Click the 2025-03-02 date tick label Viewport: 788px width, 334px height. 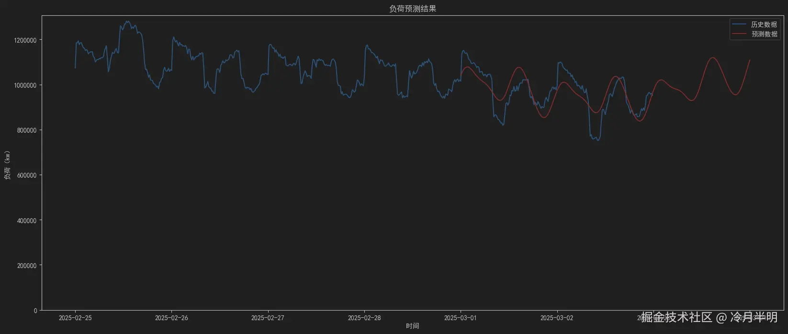557,318
